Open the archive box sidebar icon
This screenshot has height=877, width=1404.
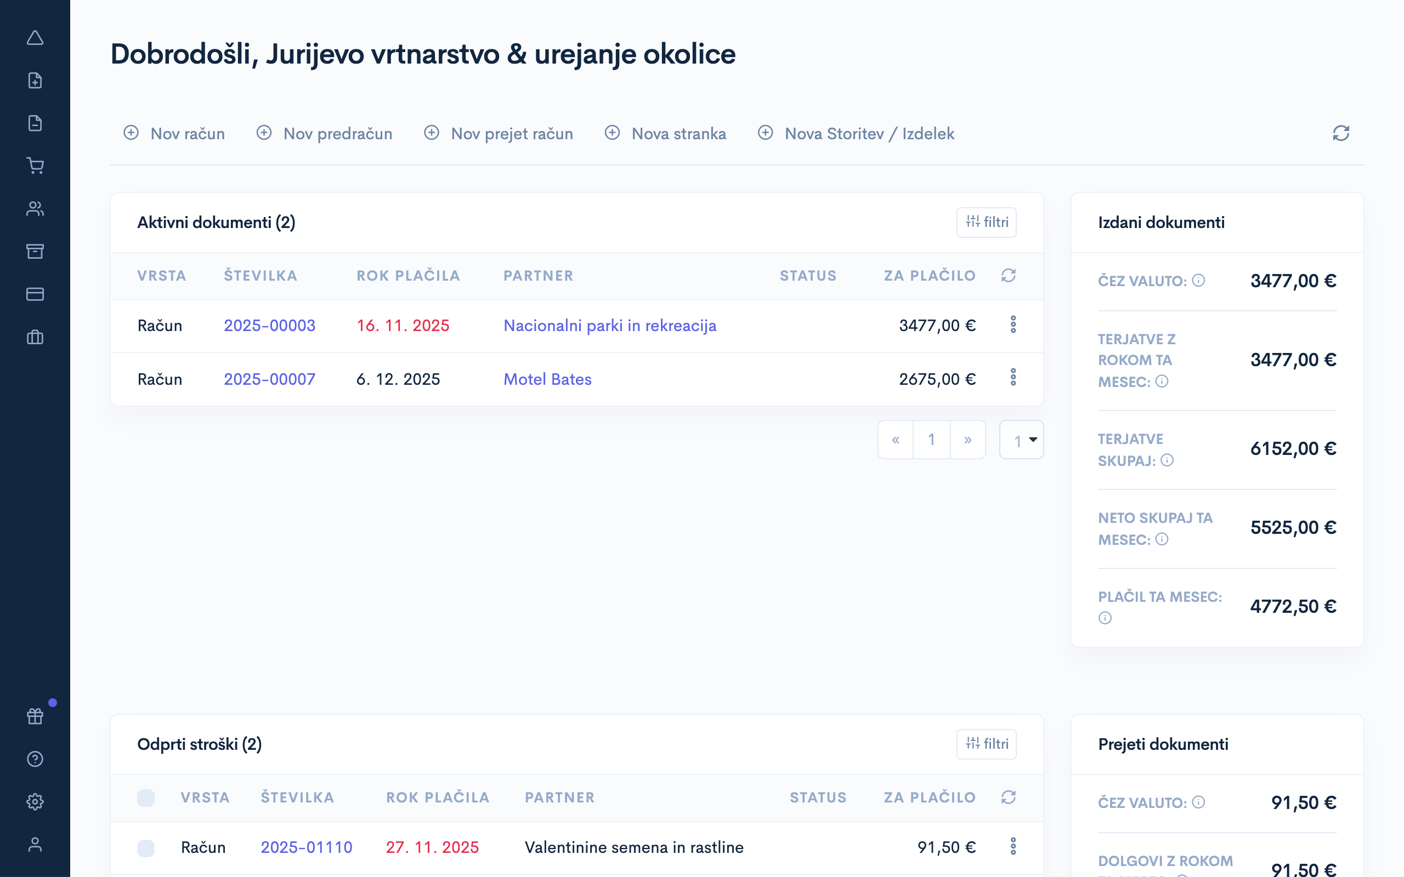35,251
